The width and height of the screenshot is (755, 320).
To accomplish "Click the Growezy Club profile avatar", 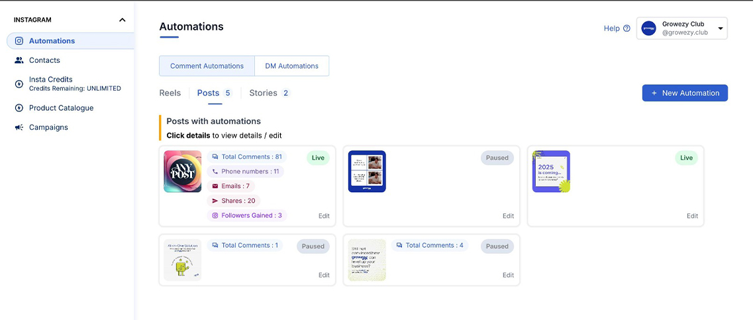I will (649, 28).
